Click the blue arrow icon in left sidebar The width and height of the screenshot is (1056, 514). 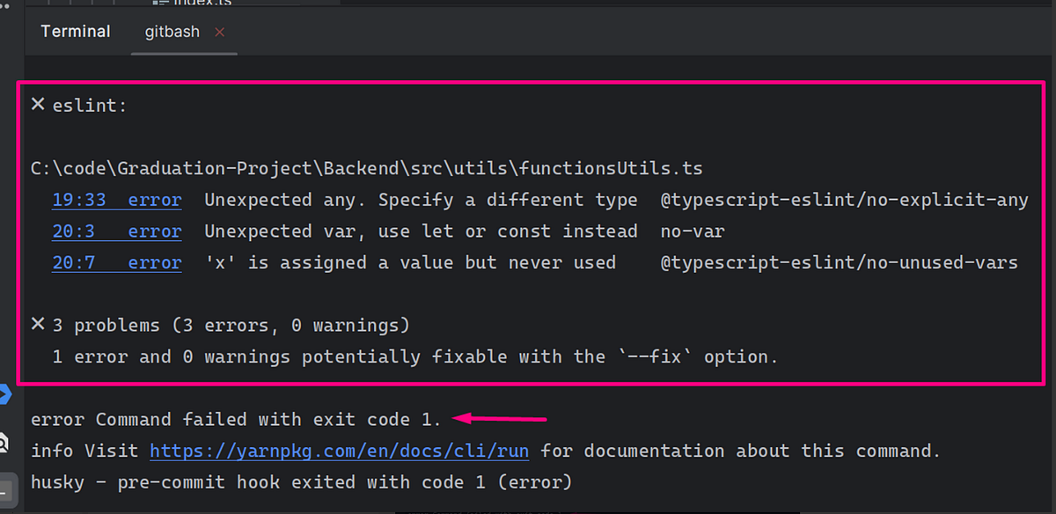click(x=5, y=394)
